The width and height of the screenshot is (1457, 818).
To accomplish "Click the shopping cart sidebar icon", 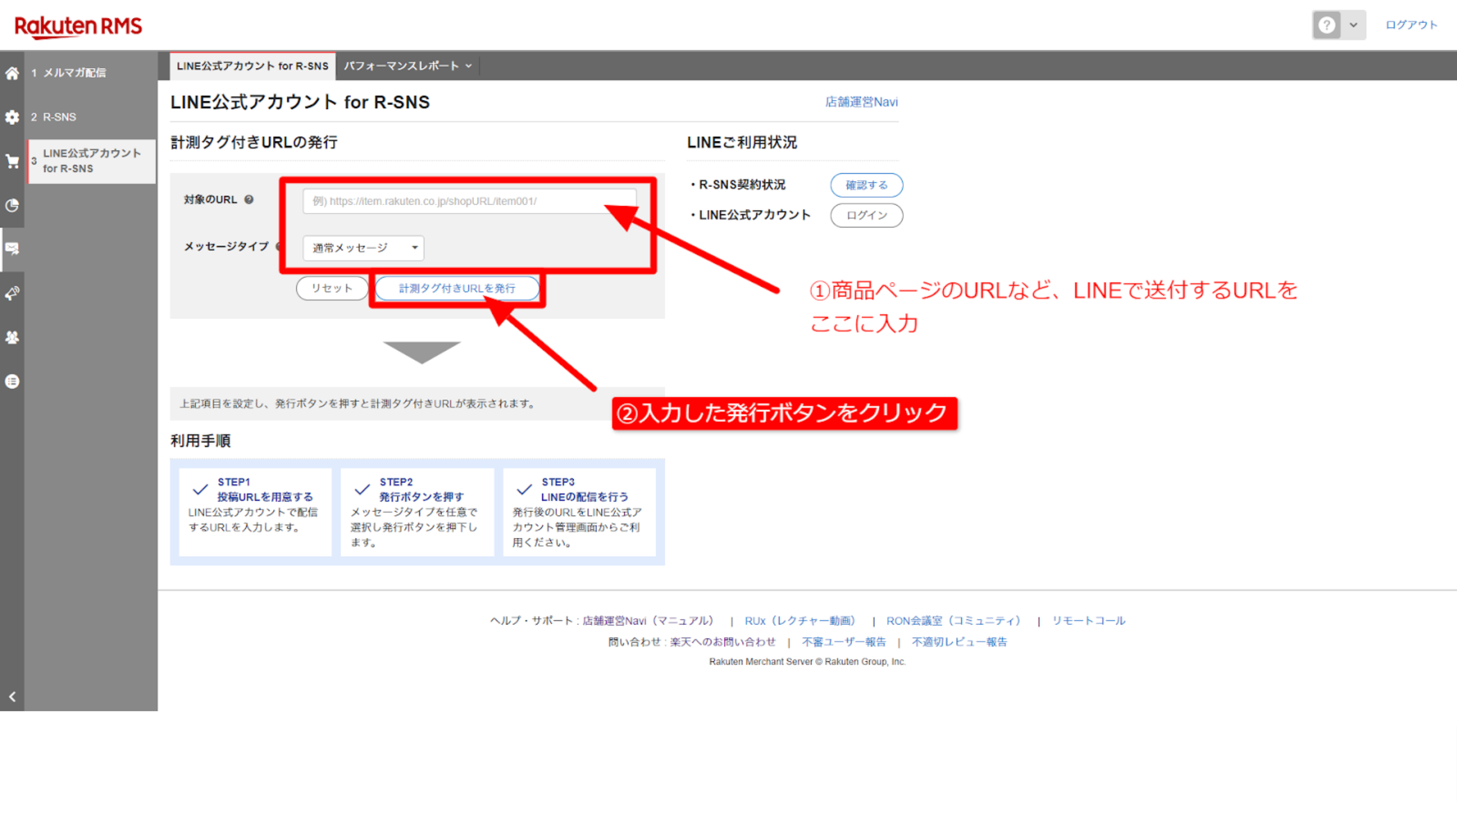I will pyautogui.click(x=12, y=161).
